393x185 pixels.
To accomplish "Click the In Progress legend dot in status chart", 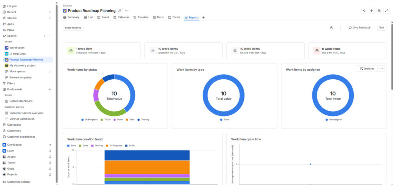I will (83, 120).
